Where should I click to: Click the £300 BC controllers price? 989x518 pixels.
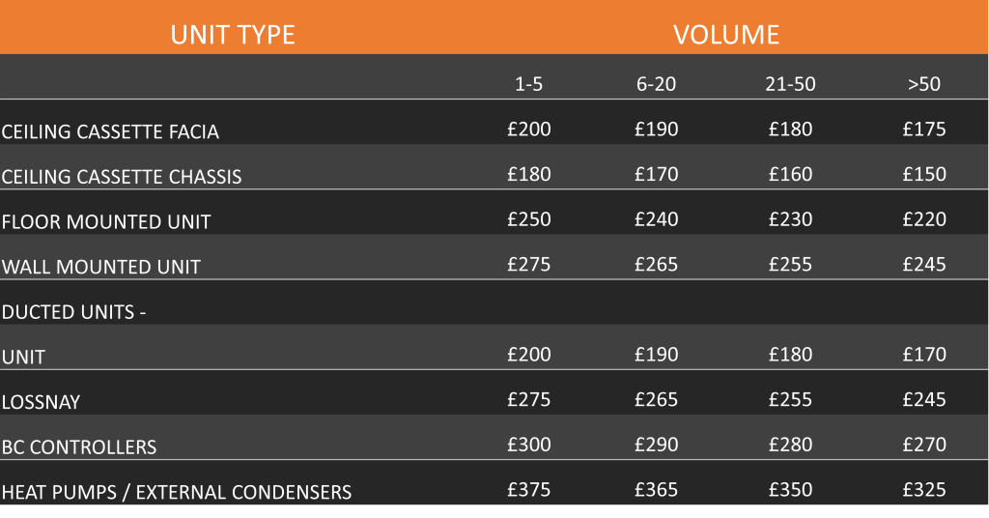(x=529, y=445)
